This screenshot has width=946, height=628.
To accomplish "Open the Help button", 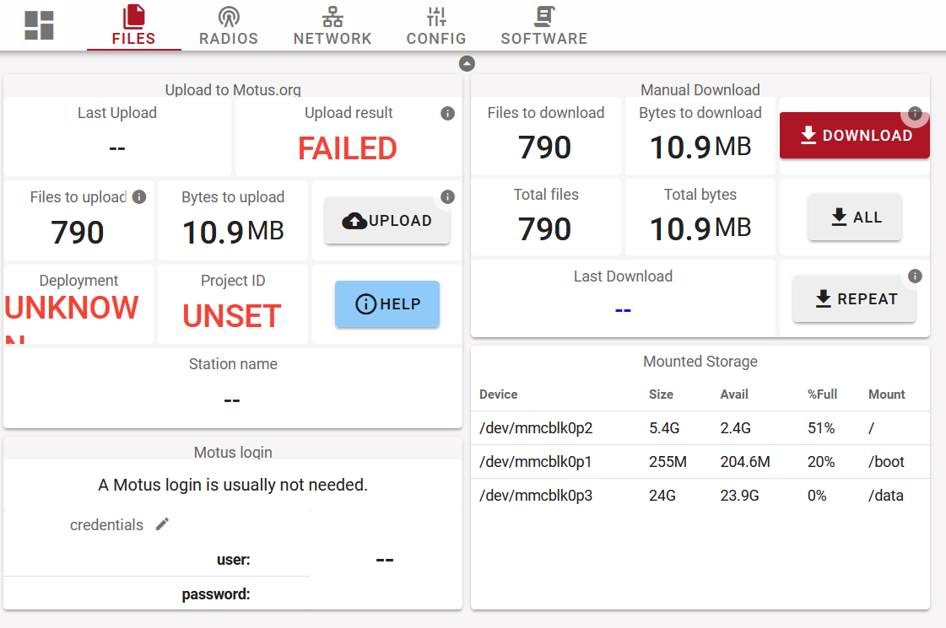I will 387,304.
